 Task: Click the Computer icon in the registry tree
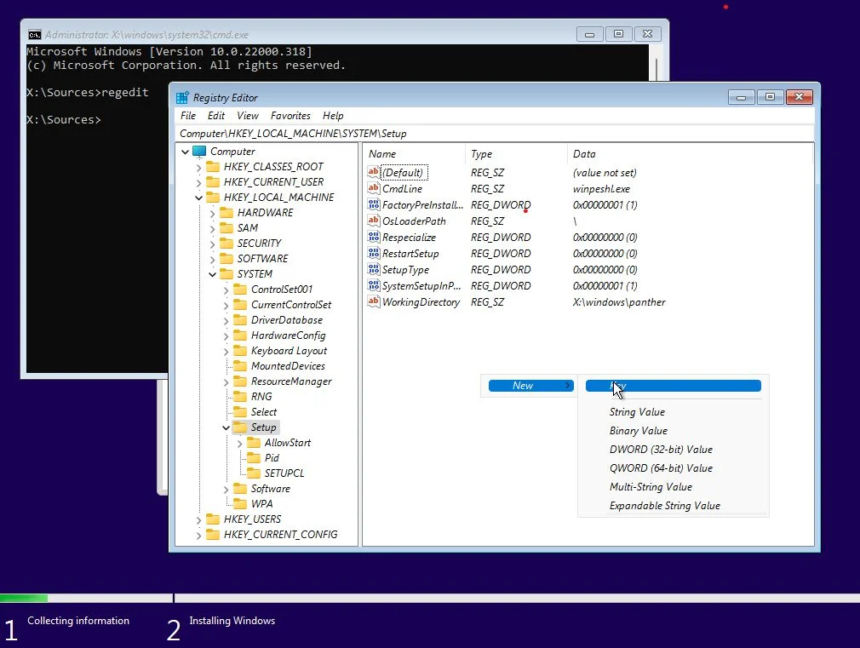point(199,151)
